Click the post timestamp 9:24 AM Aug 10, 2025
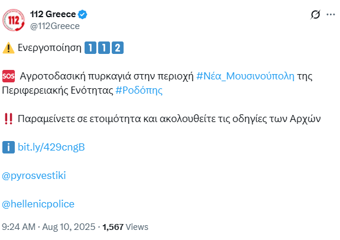This screenshot has width=340, height=240. pyautogui.click(x=48, y=227)
